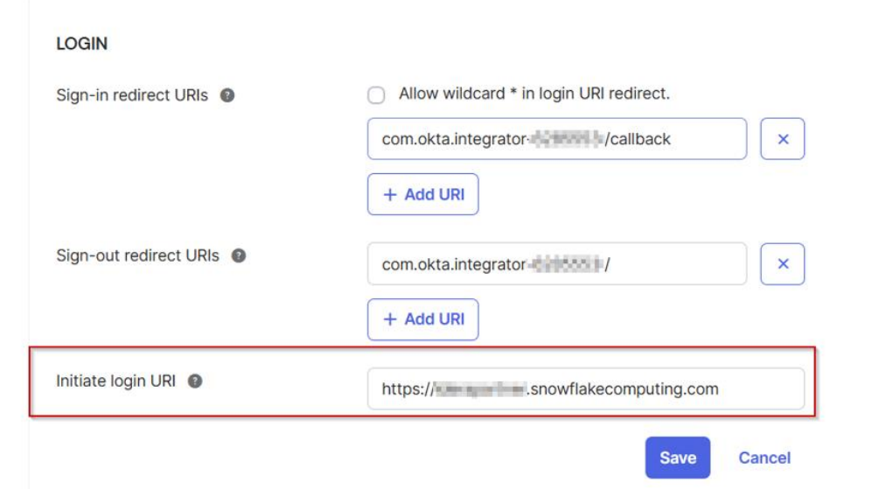Click help icon beside Sign-out redirect URIs
The image size is (886, 489).
point(238,256)
